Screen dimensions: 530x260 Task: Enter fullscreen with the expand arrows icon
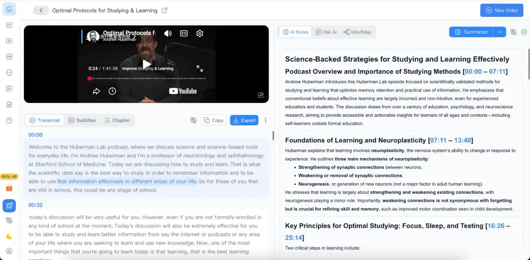click(x=200, y=68)
